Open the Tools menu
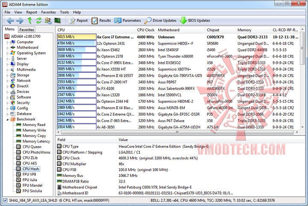 coord(65,12)
